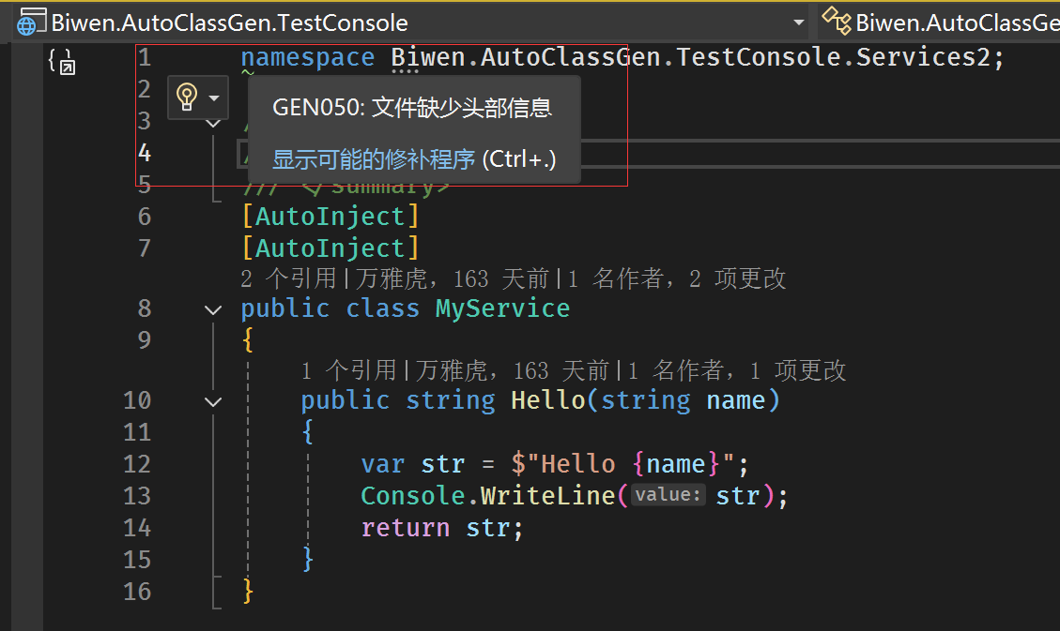
Task: Click the second [AutoInject] attribute on line 7
Action: click(330, 248)
